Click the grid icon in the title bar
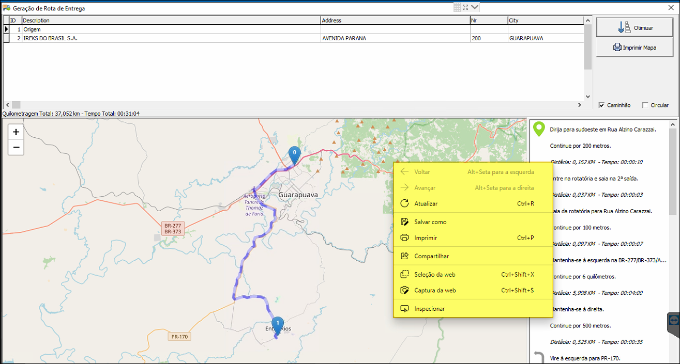 (457, 7)
